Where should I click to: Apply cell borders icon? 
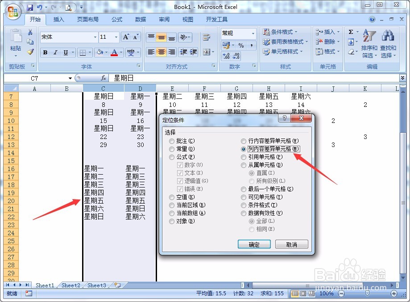point(83,53)
